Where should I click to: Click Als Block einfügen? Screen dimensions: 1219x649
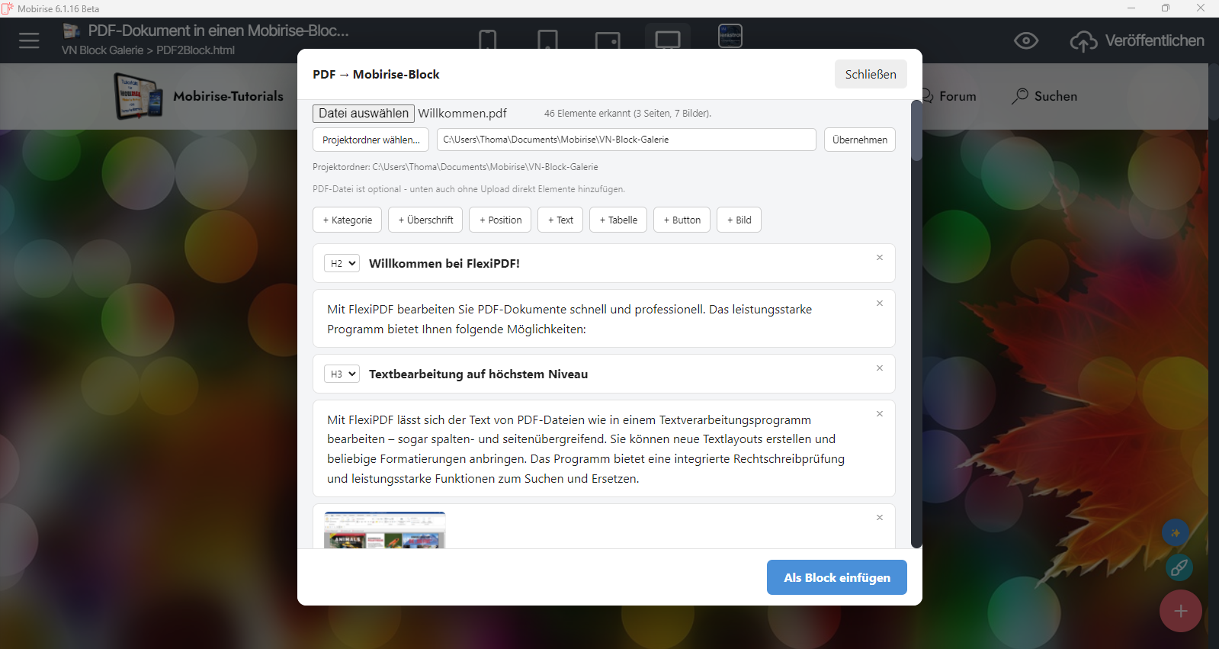[837, 577]
